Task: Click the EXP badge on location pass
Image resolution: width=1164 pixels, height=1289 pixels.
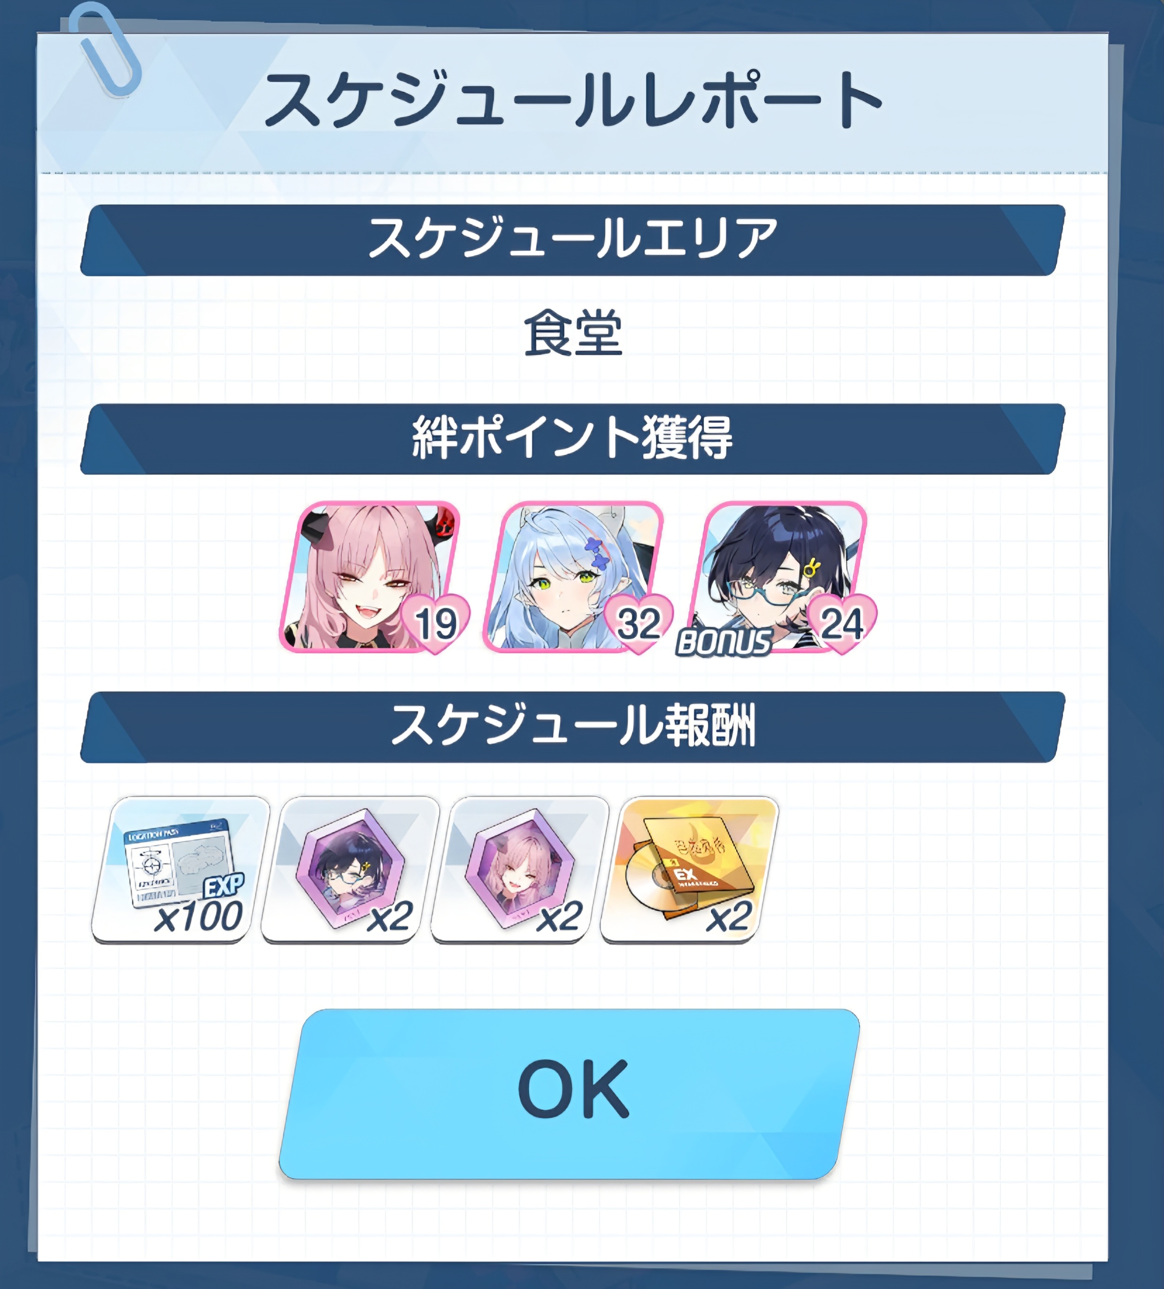Action: pos(223,886)
